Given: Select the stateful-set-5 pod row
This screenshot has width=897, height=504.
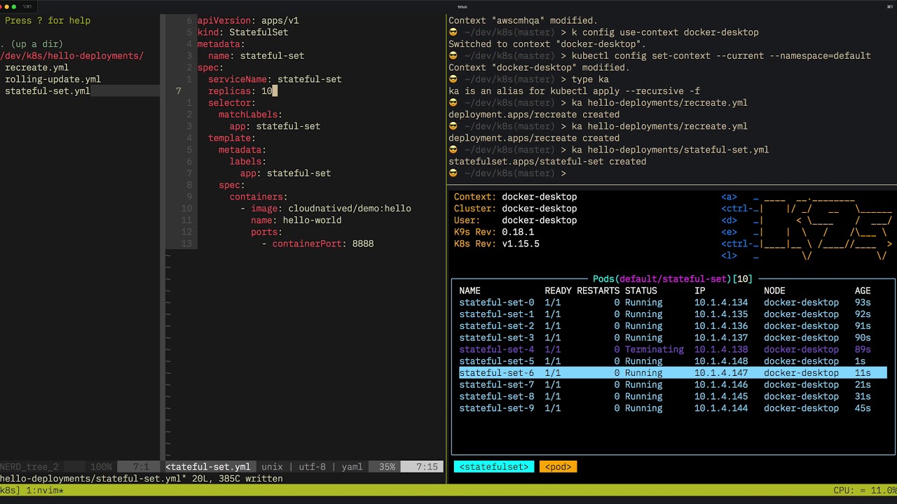Looking at the screenshot, I should point(673,361).
